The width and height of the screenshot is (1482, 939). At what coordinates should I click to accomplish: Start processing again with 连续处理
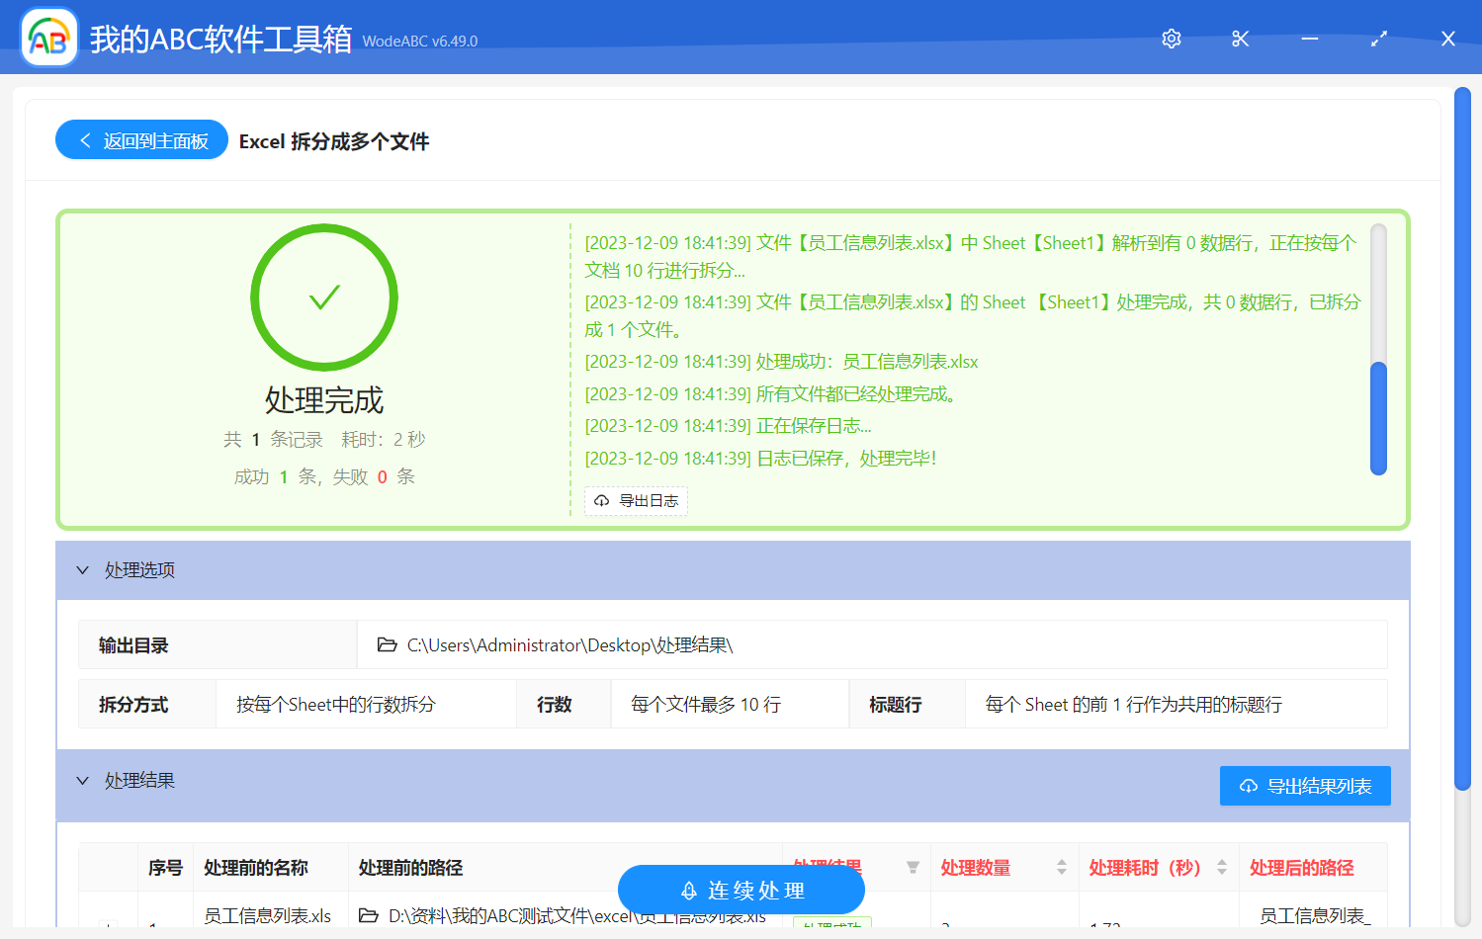pyautogui.click(x=741, y=890)
